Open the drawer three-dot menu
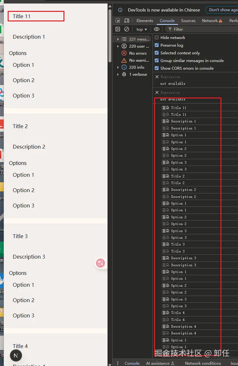Viewport: 238px width, 366px height. pos(118,363)
